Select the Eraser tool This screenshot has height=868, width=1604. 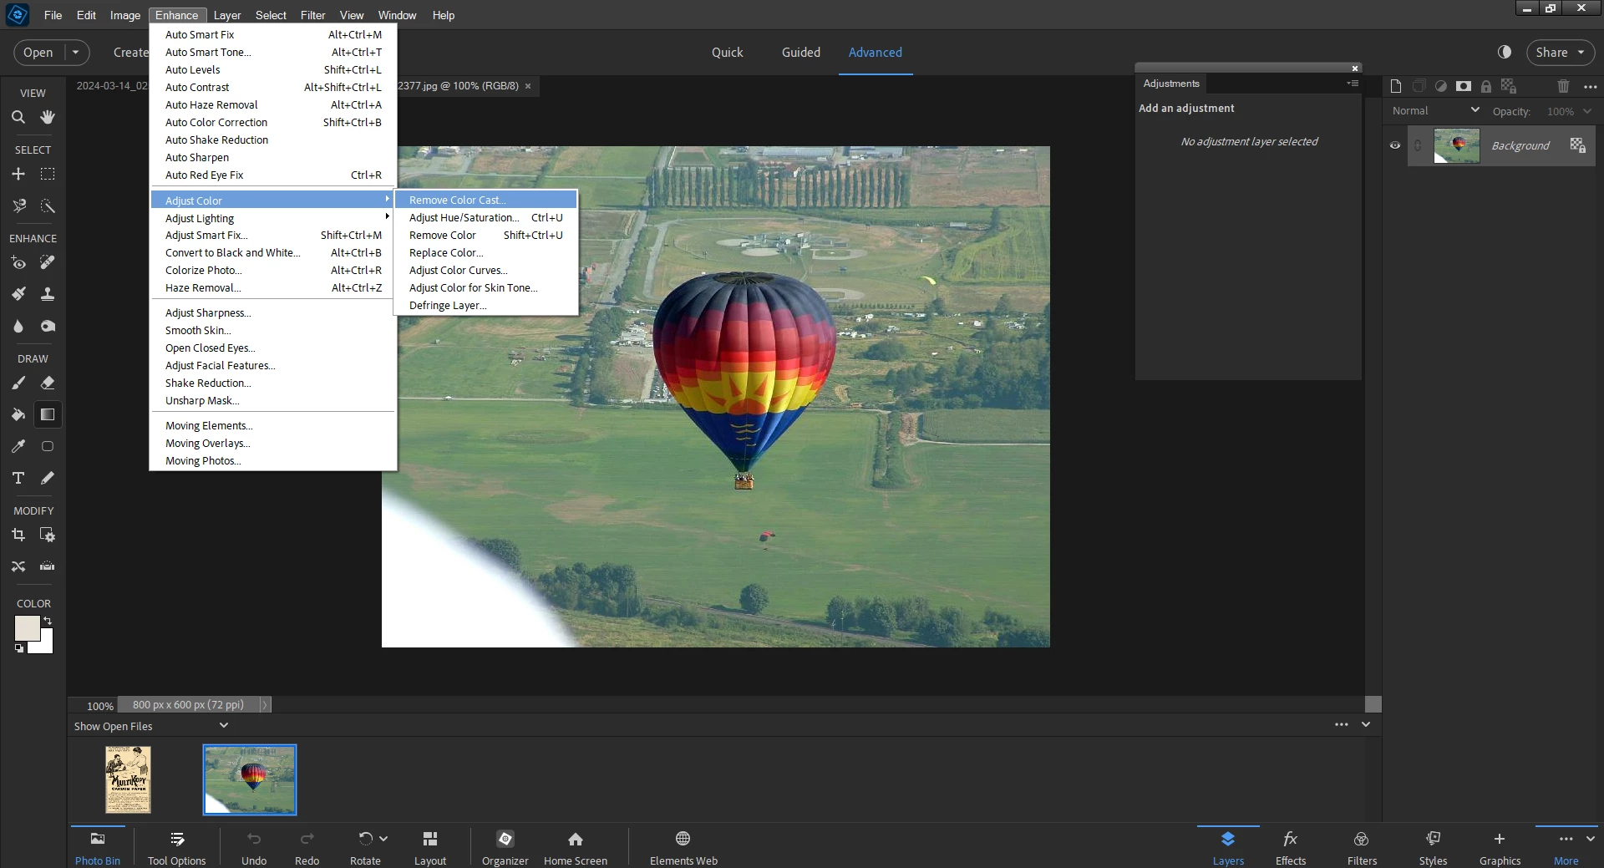pos(48,383)
